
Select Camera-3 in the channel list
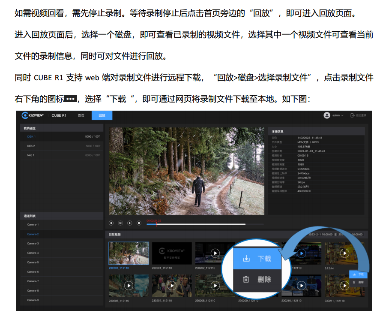click(62, 244)
